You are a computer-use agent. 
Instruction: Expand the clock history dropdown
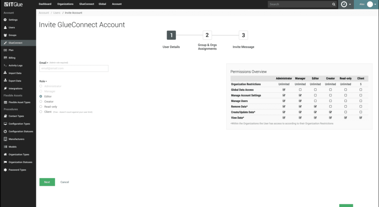[x=346, y=4]
